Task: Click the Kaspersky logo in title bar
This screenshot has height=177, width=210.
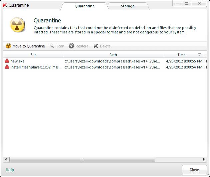Action: click(5, 5)
